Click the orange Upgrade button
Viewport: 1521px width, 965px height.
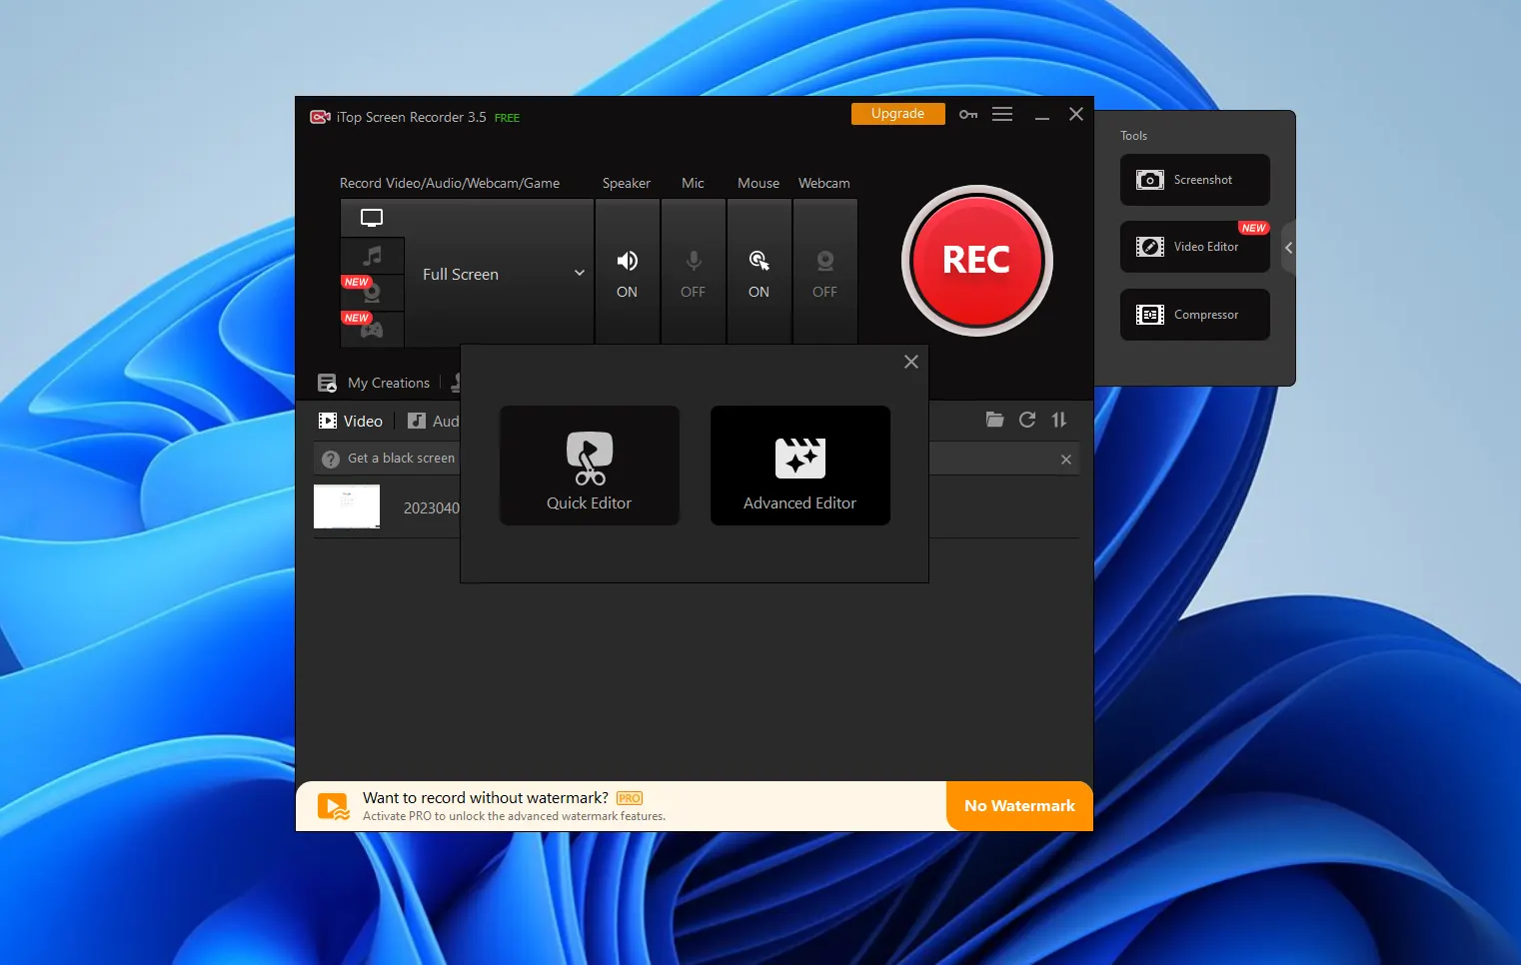(897, 114)
